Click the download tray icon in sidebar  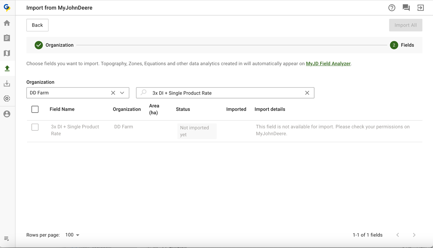tap(7, 84)
